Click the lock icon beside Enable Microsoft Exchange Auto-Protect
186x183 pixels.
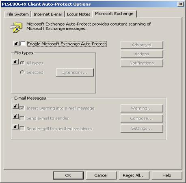point(16,44)
